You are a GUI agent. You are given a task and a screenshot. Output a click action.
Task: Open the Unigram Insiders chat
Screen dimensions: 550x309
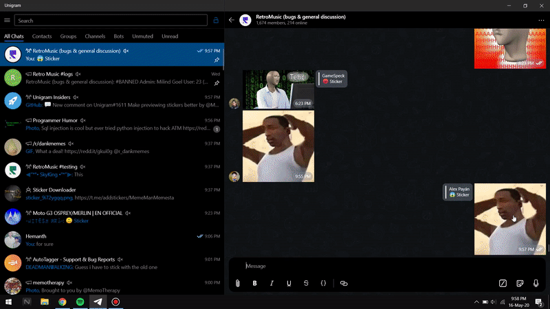point(112,101)
